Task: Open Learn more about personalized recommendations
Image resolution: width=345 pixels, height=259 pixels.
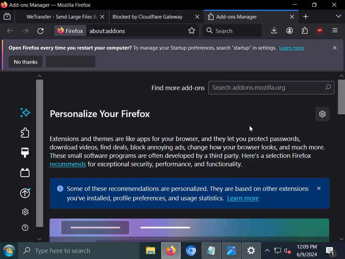Action: point(243,198)
